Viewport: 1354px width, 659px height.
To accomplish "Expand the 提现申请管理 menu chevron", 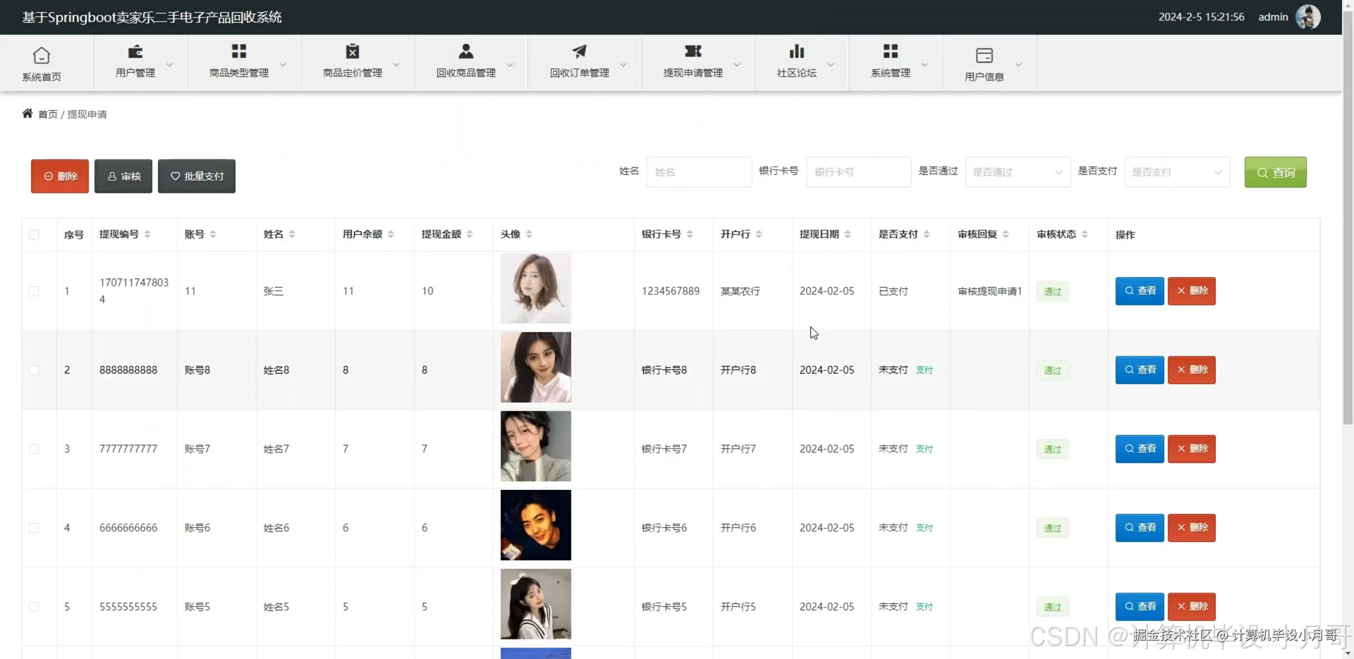I will click(737, 64).
